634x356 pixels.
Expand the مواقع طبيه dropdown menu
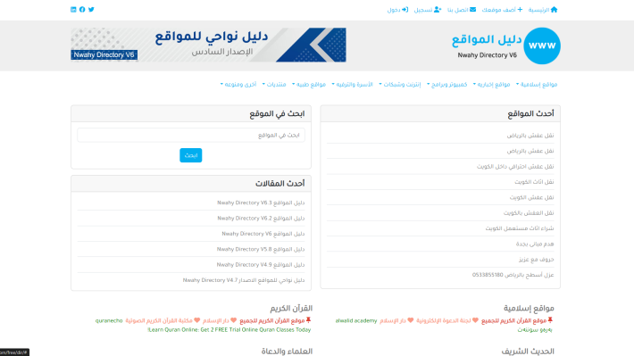pos(309,84)
